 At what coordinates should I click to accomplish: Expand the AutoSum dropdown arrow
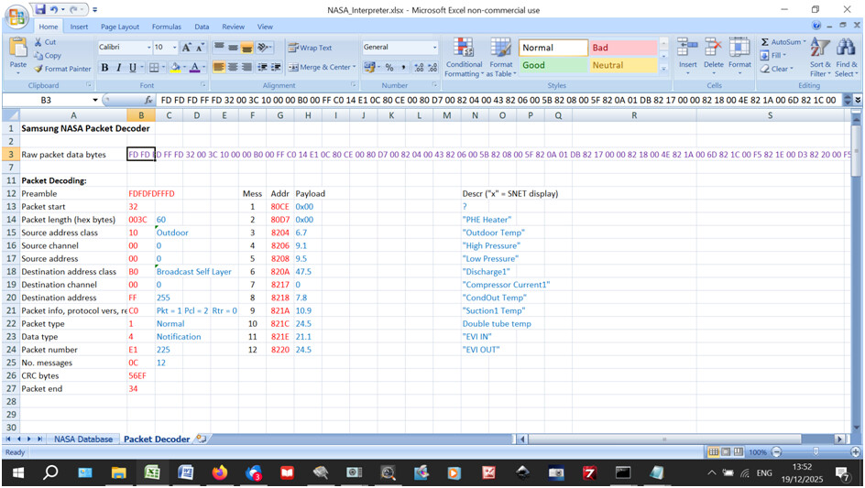tap(805, 42)
